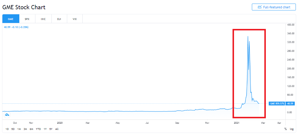Show the 1Y time range
Viewport: 303px width, 135px height.
pyautogui.click(x=45, y=129)
